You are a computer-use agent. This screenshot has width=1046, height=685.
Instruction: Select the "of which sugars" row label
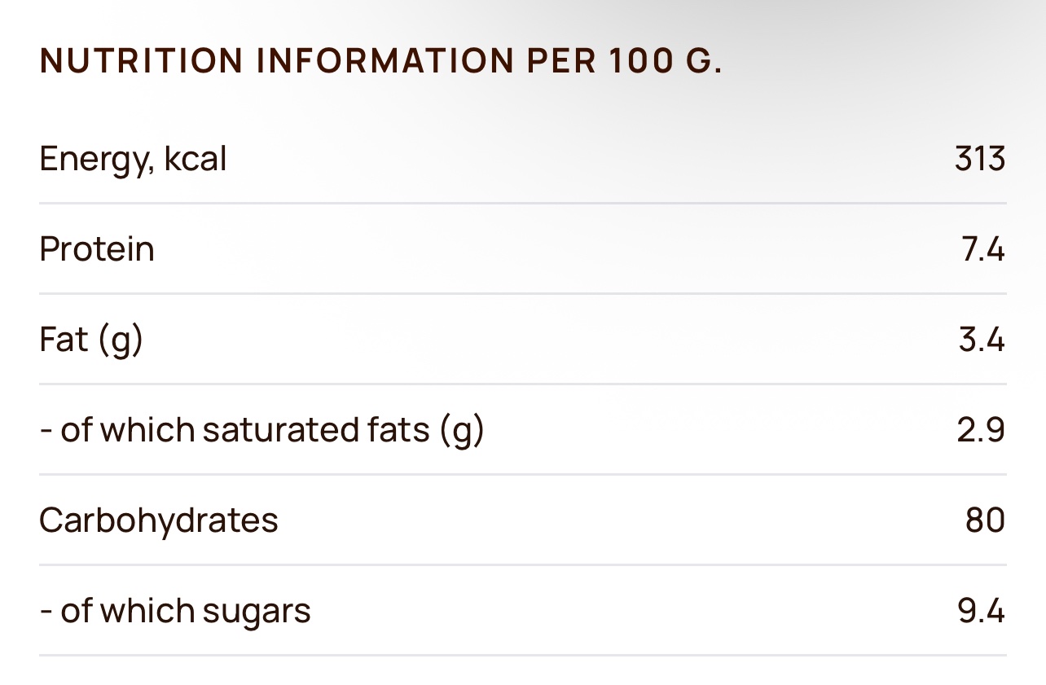click(x=175, y=610)
